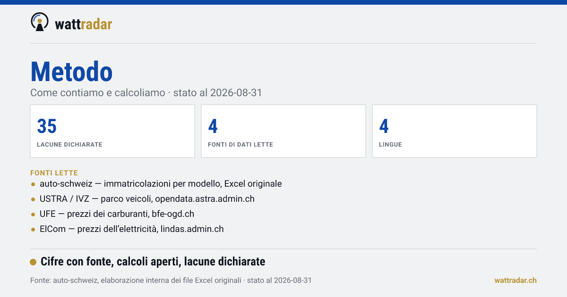Click the wattradar radar logo icon
This screenshot has height=297, width=567.
(39, 22)
